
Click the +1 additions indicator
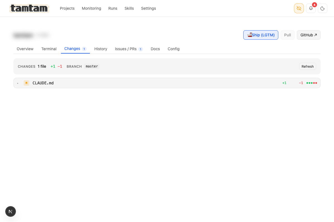click(284, 83)
